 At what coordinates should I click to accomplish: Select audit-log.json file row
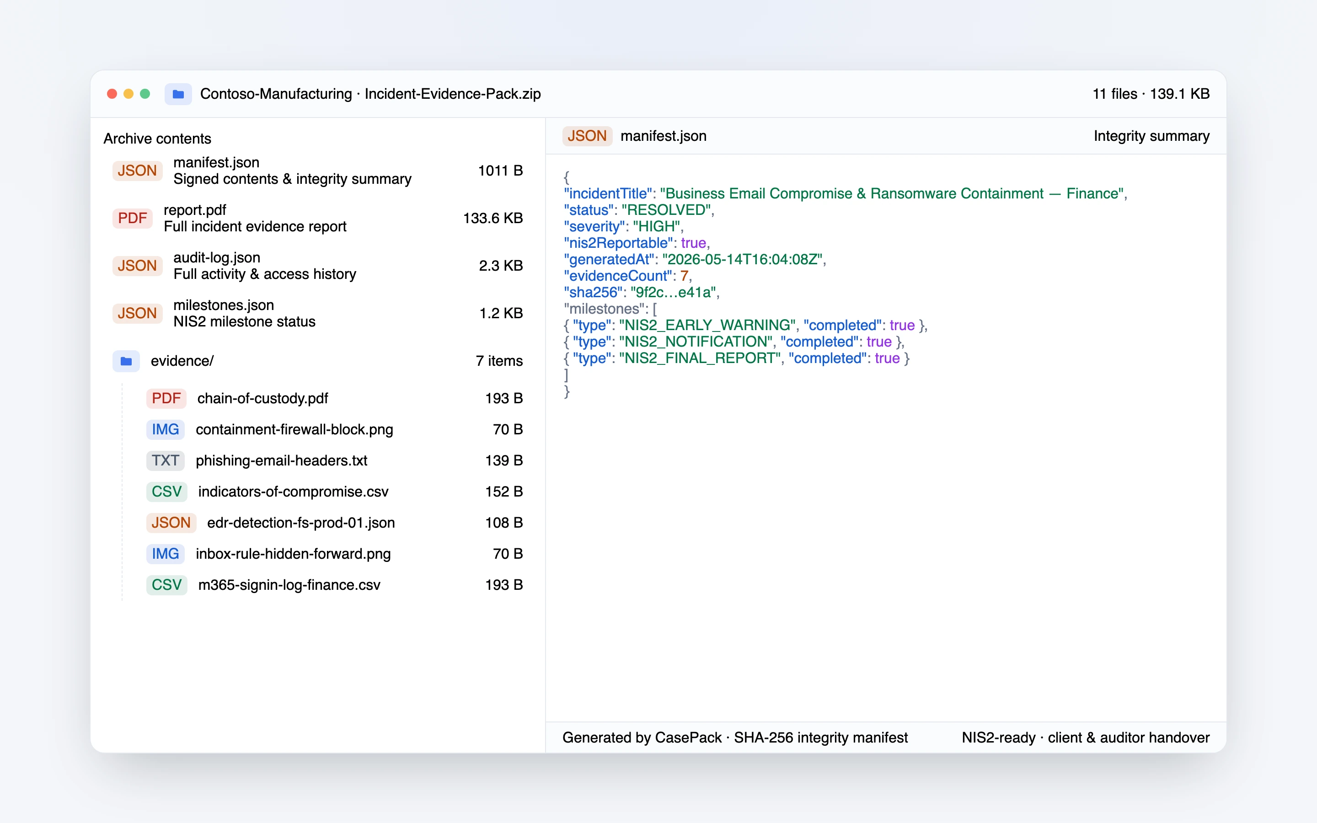pyautogui.click(x=318, y=266)
